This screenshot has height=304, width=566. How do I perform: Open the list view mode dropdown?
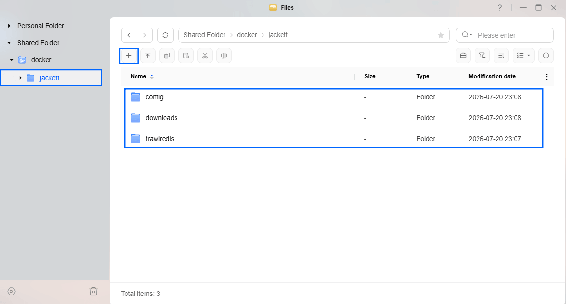coord(523,56)
